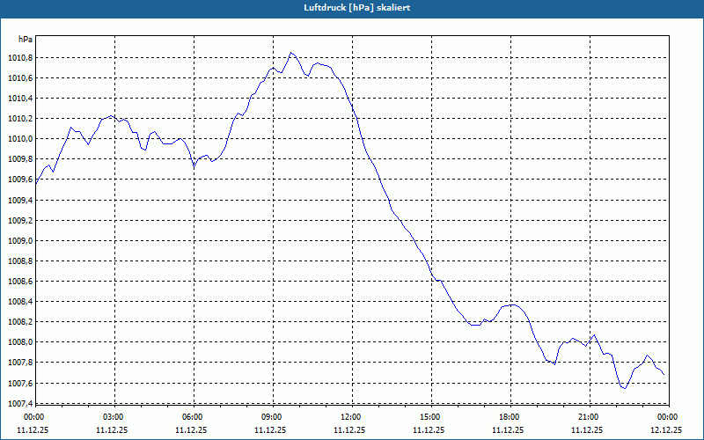This screenshot has height=440, width=704.
Task: Click the 15:00 x-axis label
Action: point(431,417)
